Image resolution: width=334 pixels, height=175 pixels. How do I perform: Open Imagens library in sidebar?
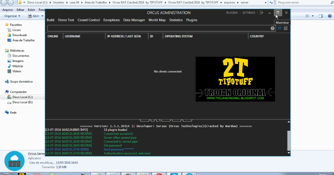coord(18,61)
